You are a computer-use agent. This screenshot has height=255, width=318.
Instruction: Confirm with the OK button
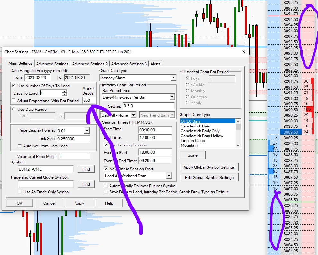[x=20, y=203]
